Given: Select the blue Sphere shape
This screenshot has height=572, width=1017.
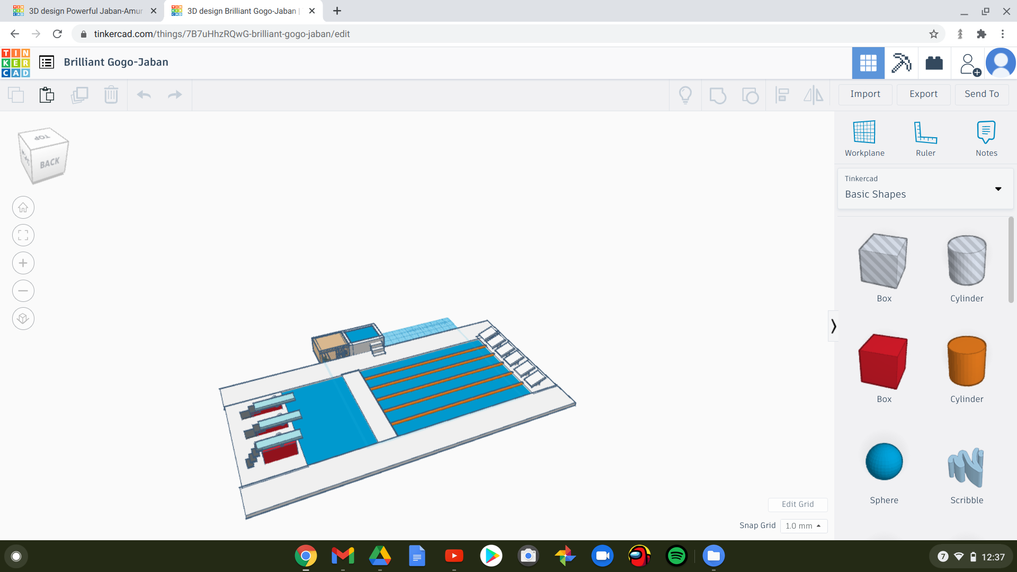Looking at the screenshot, I should (884, 462).
